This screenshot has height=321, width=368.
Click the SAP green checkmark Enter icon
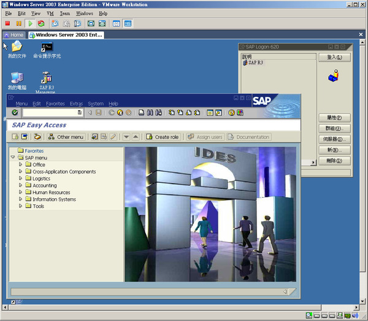15,113
